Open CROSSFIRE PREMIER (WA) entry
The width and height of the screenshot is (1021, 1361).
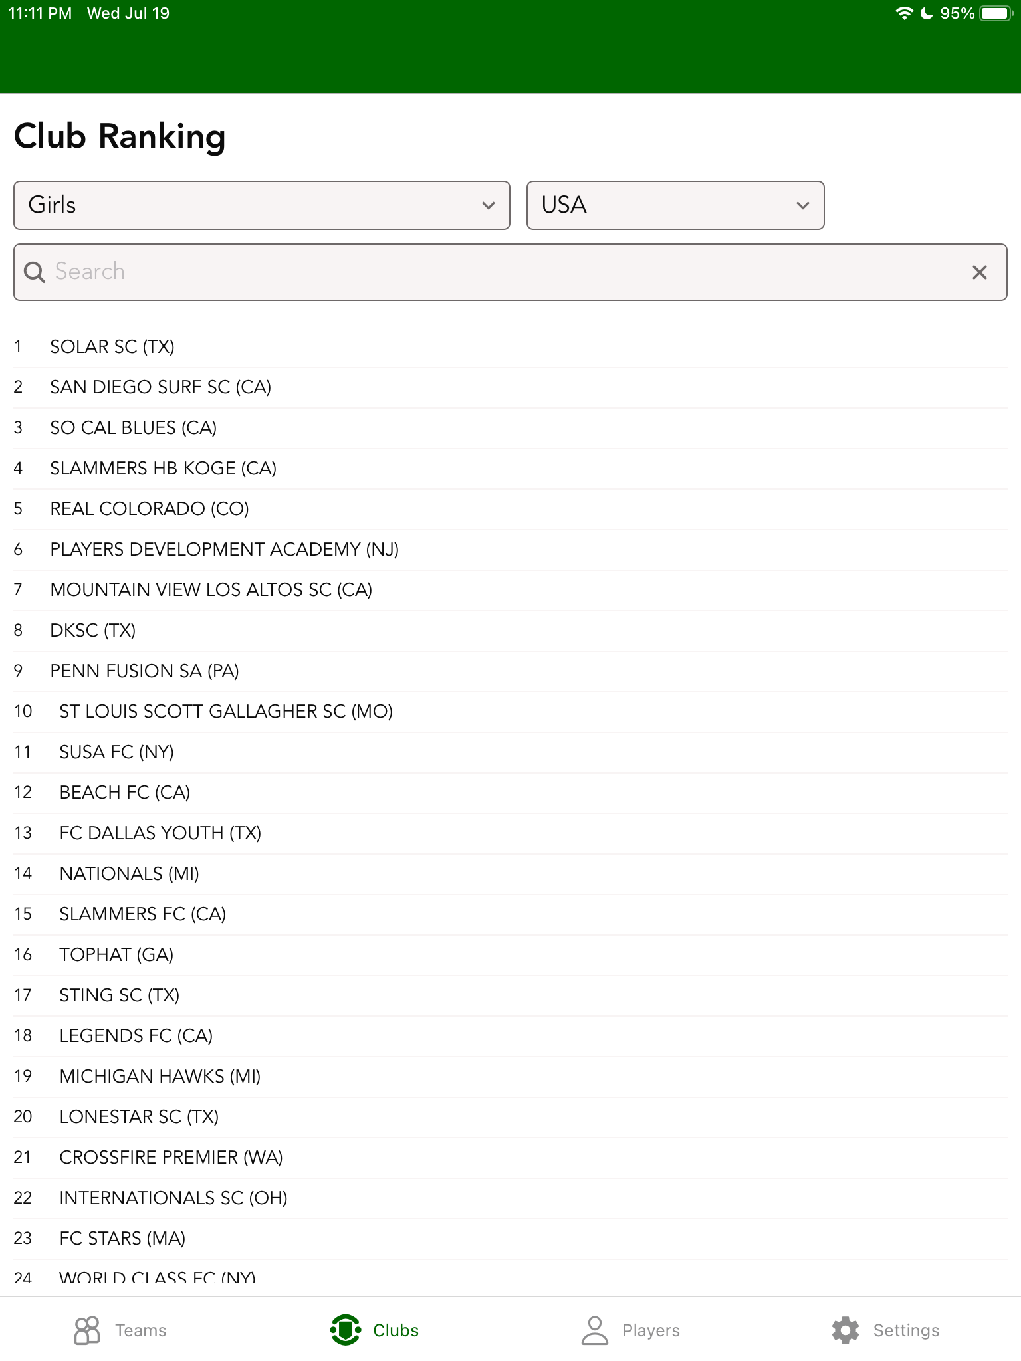point(171,1158)
